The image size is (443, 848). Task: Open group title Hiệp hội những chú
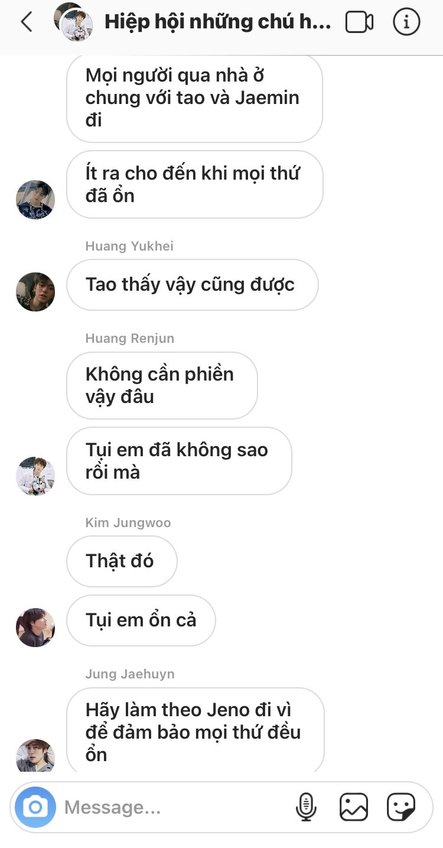pos(217,22)
